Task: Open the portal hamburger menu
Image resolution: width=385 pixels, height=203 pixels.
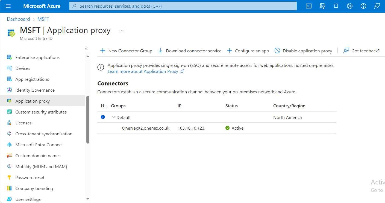Action: (x=8, y=6)
